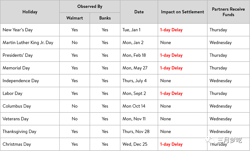Click red 1-day Delay for Christmas Day

[171, 144]
